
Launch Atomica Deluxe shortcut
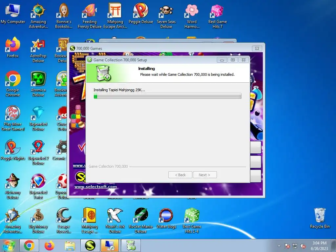click(38, 84)
